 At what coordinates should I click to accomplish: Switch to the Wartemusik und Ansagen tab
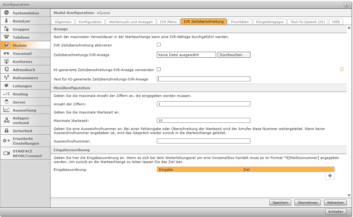(x=131, y=22)
